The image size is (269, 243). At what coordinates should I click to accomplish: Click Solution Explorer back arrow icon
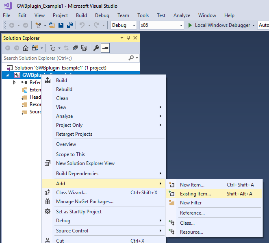click(8, 48)
